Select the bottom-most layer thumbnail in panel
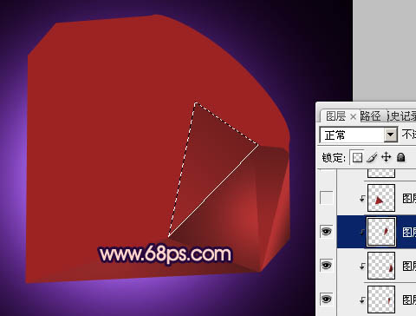This screenshot has height=316, width=416. coord(381,300)
